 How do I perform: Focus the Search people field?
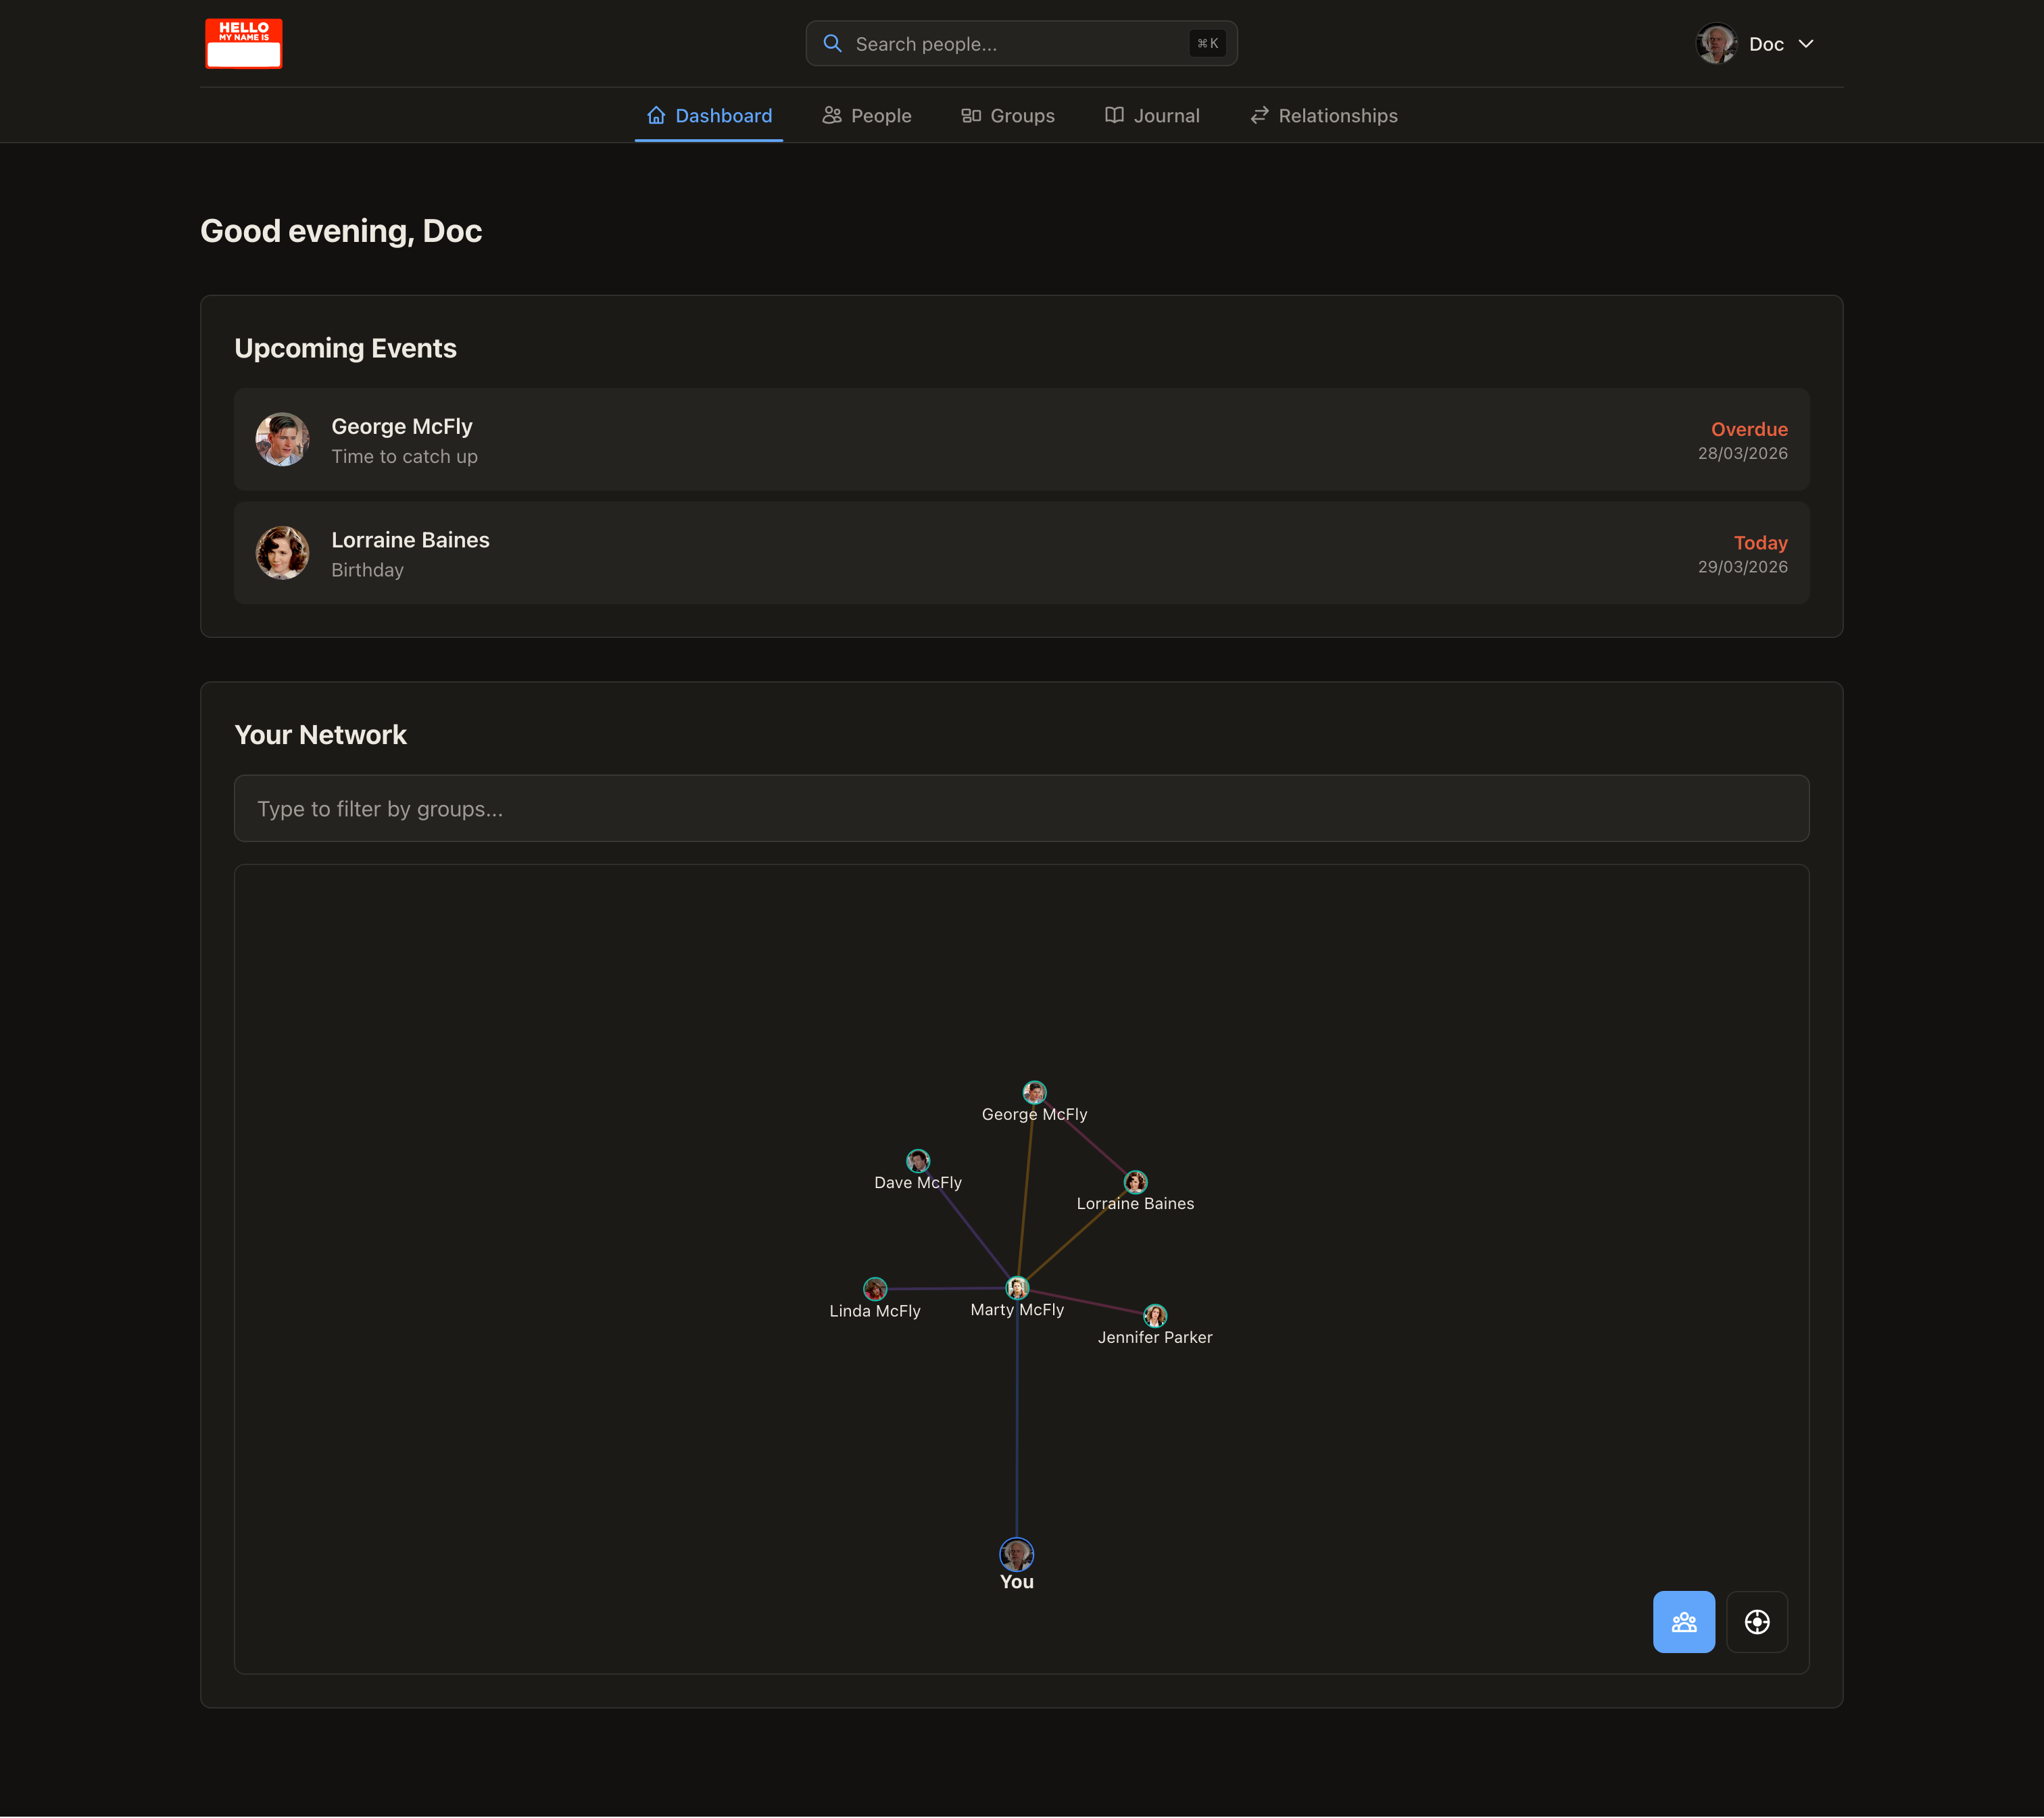(1021, 44)
